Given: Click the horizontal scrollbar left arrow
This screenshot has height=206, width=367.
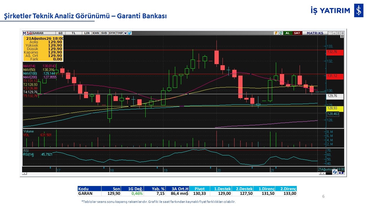Looking at the screenshot, I should coord(25,173).
